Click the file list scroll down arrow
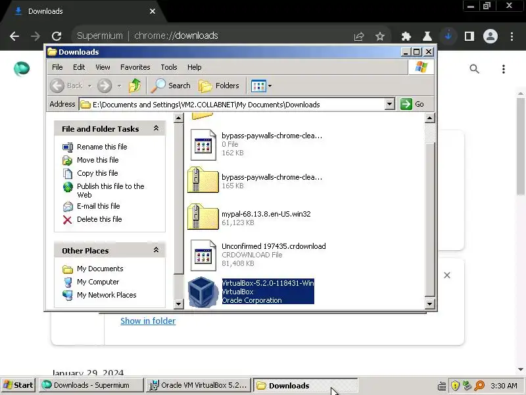 tap(430, 304)
